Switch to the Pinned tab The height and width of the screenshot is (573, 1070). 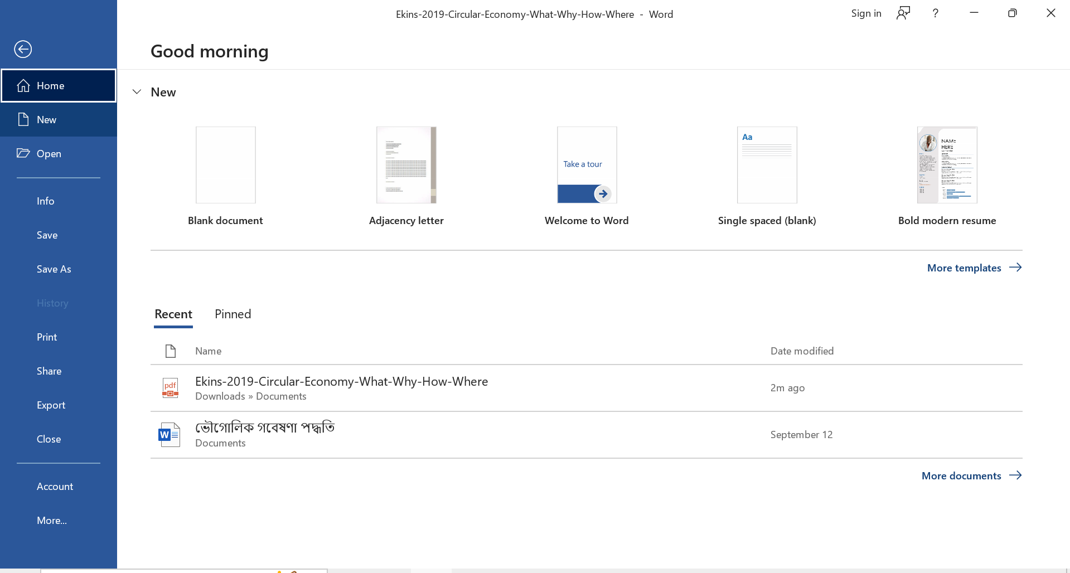click(x=233, y=314)
